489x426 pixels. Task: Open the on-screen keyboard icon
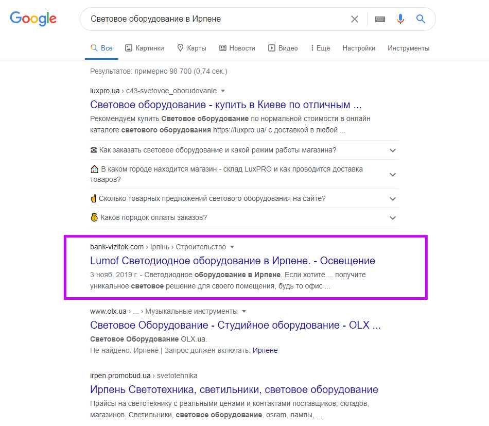pos(380,19)
